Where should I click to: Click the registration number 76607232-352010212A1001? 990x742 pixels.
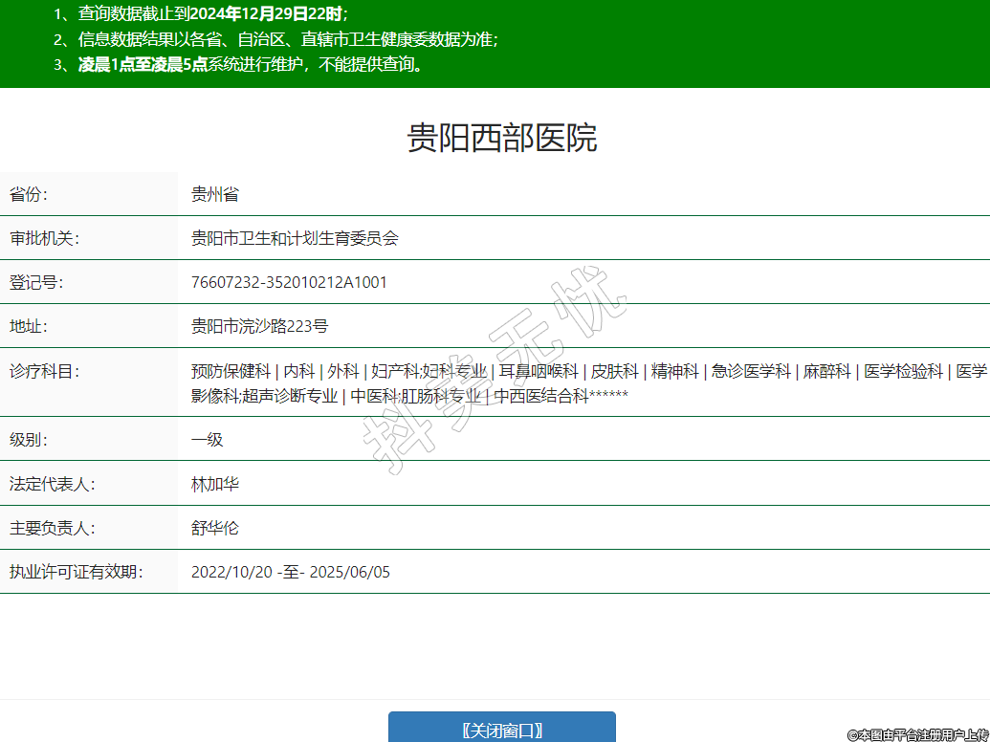(x=289, y=283)
